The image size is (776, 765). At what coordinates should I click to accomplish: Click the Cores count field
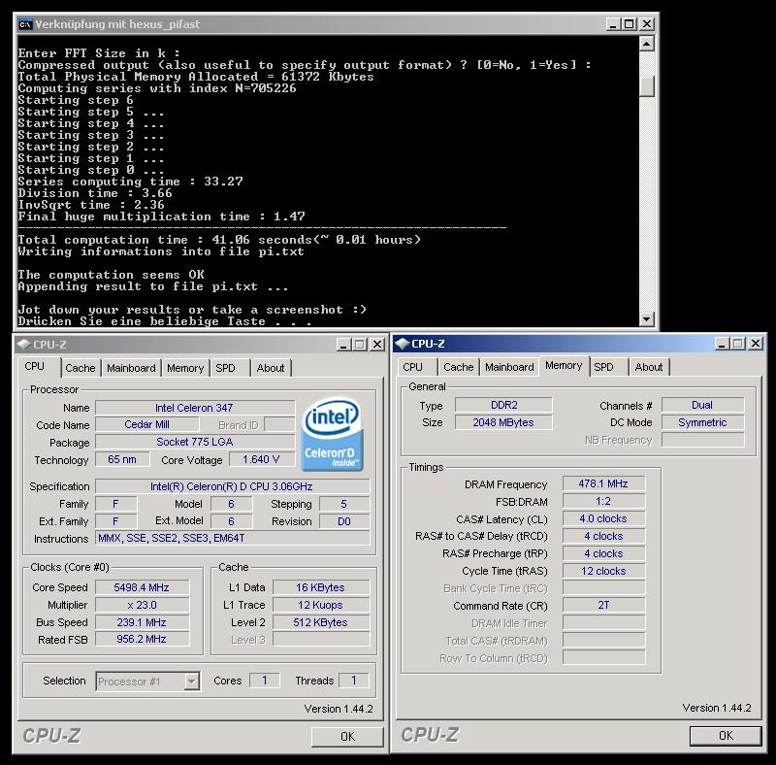265,681
